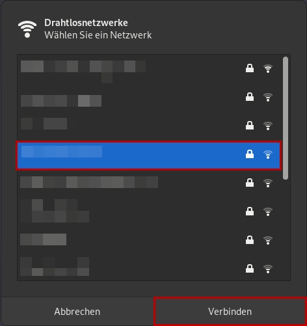The image size is (307, 326).
Task: Select the network below highlighted row
Action: [150, 184]
